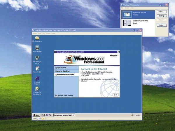Click New Virtual Machine window title icon
This screenshot has width=175, height=131.
click(x=33, y=30)
